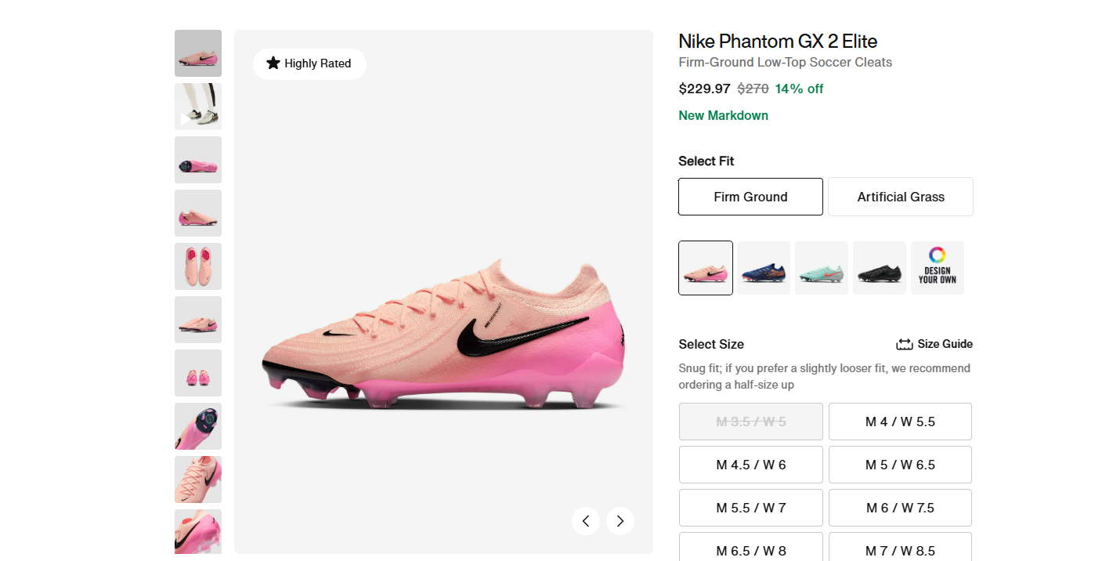The image size is (1102, 561).
Task: Select the pink colorway swatch
Action: (x=705, y=267)
